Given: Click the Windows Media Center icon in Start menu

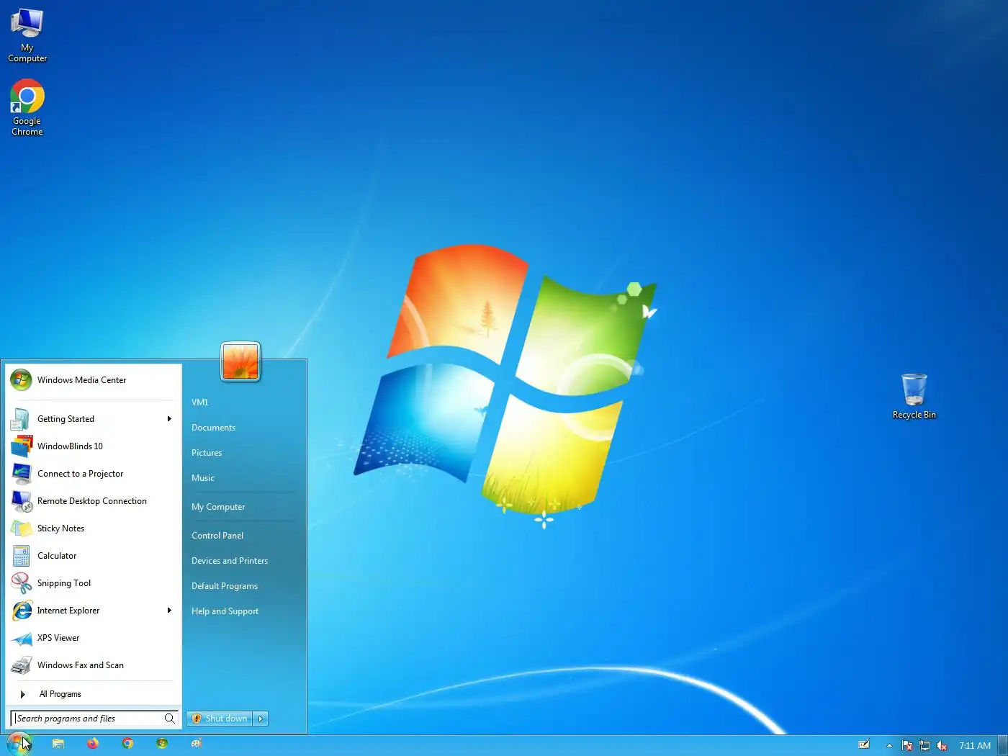Looking at the screenshot, I should pos(21,380).
